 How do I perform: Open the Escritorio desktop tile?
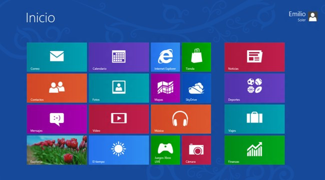point(57,150)
